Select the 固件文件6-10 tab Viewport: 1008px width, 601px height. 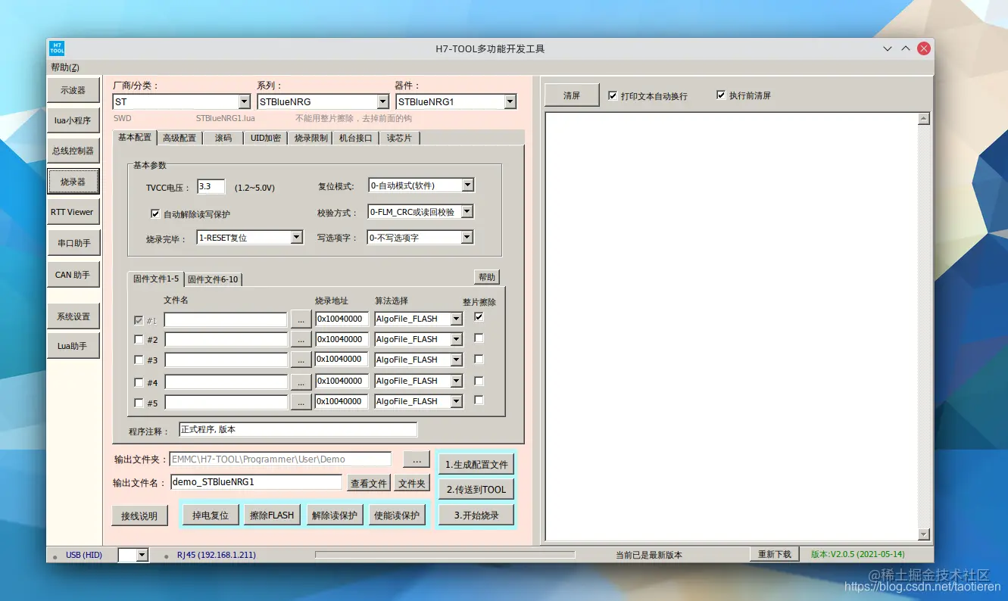pyautogui.click(x=213, y=279)
